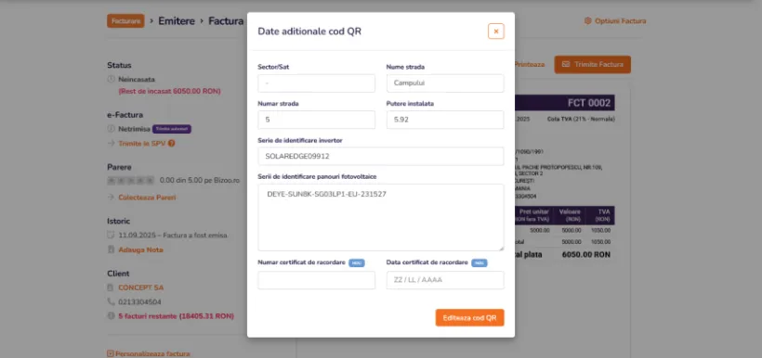Click the Adauga Nota link
The width and height of the screenshot is (762, 358).
141,249
